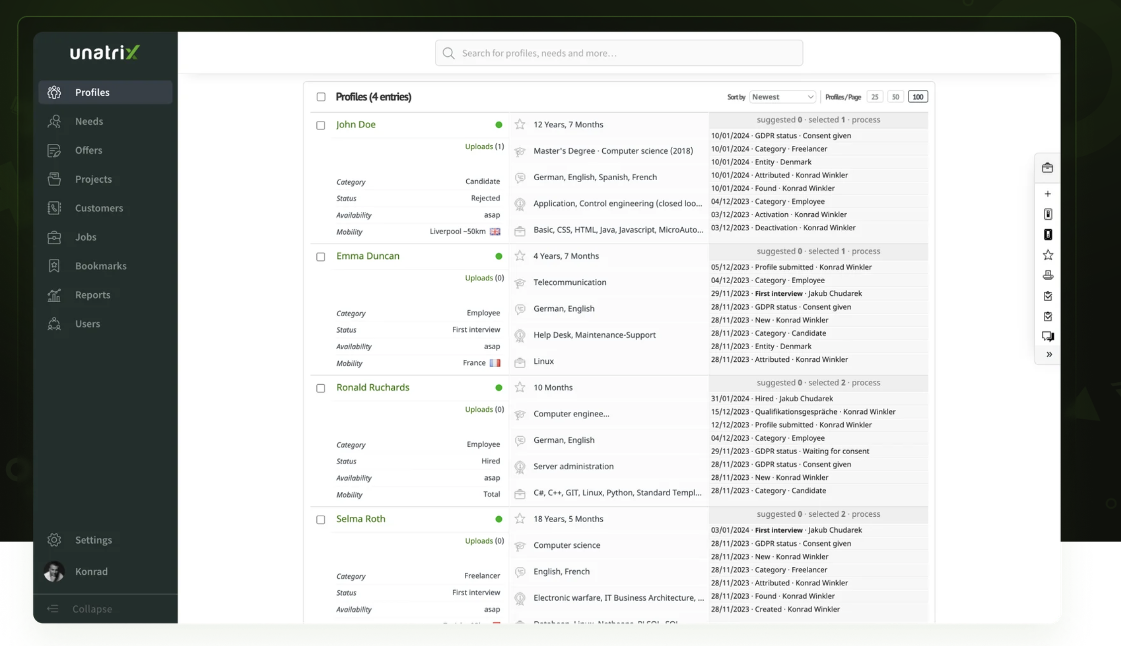Viewport: 1121px width, 646px height.
Task: Click the profile search input field
Action: click(627, 53)
